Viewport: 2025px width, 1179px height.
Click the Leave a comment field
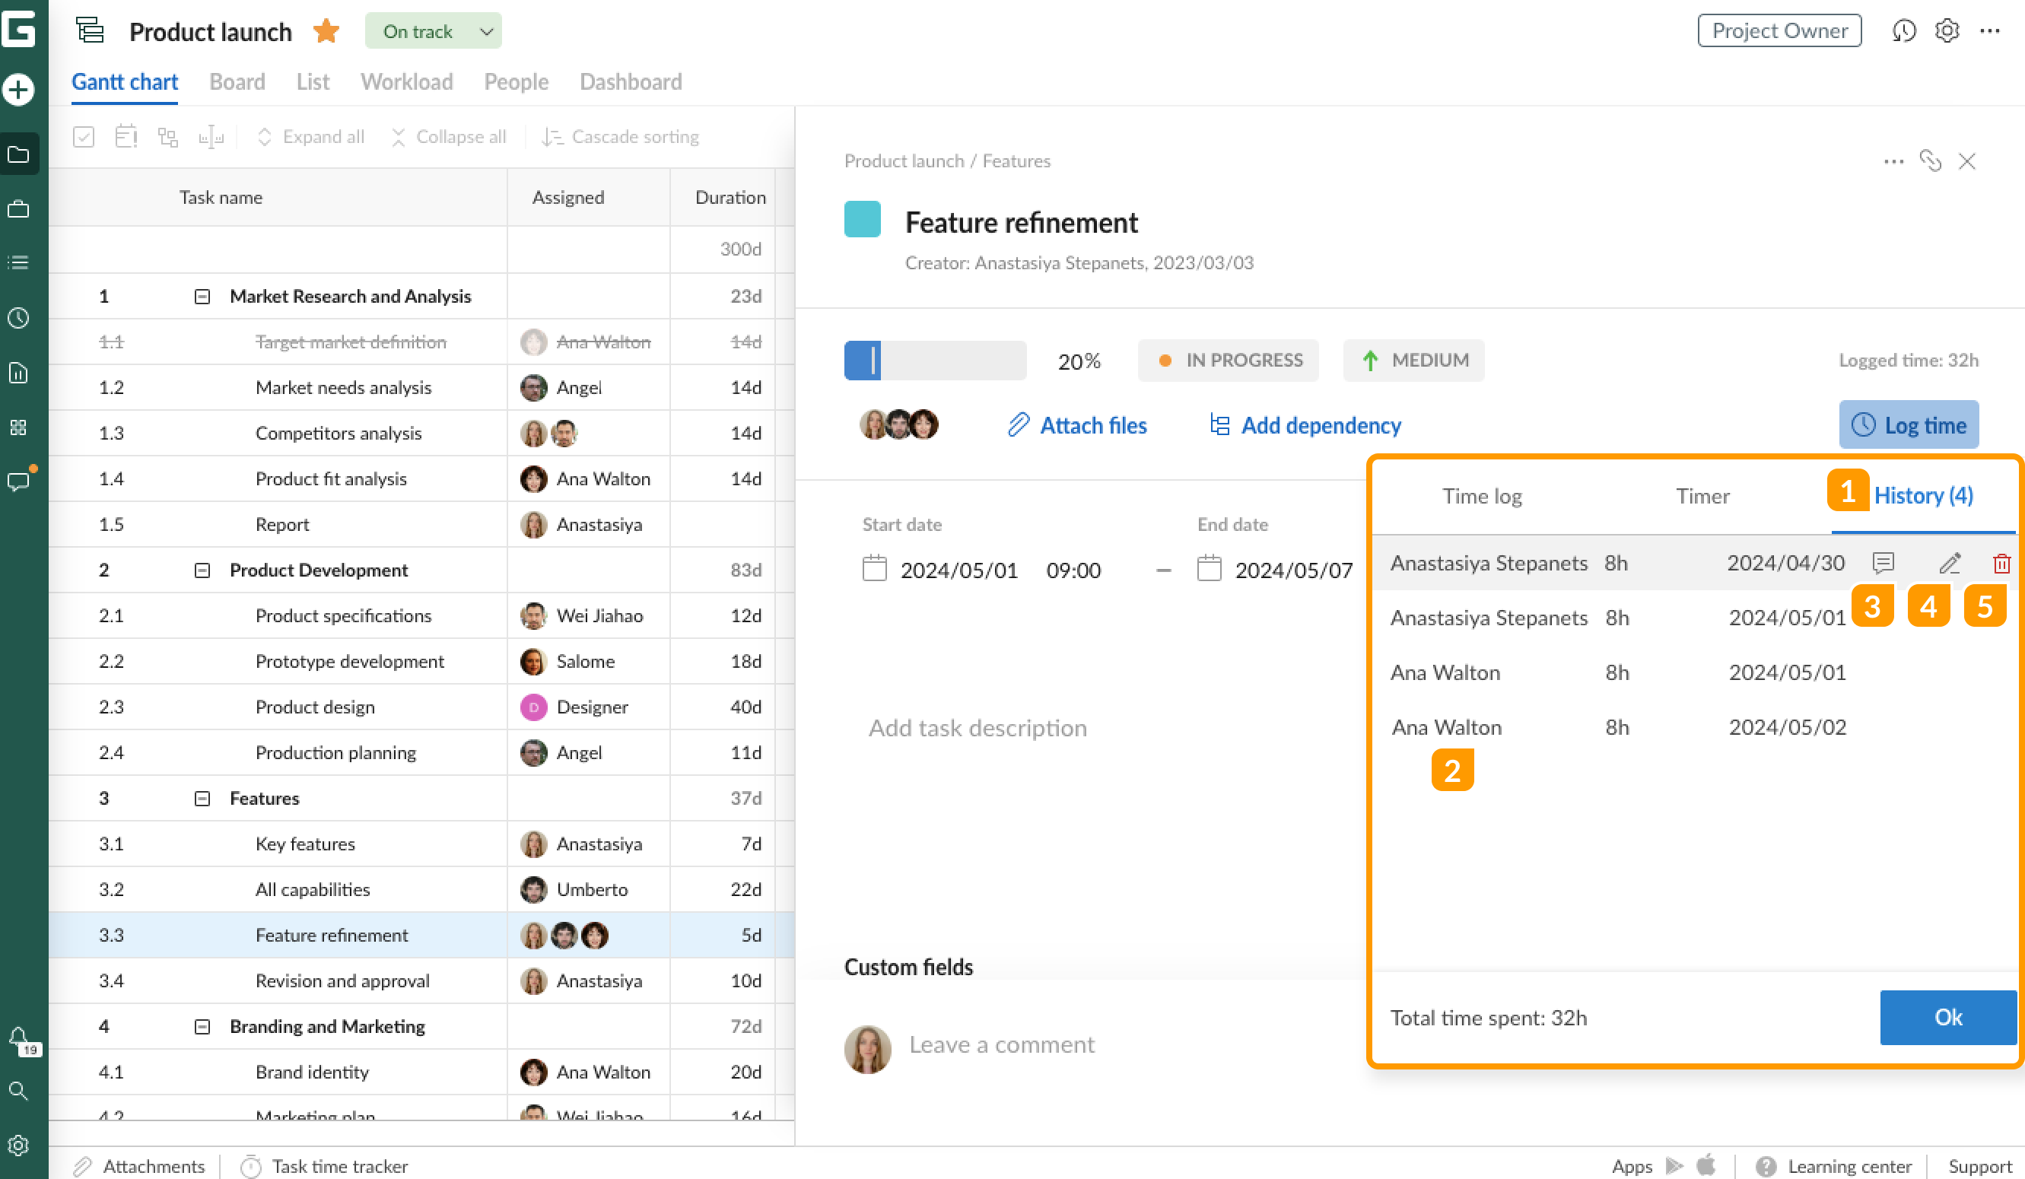[x=1001, y=1044]
